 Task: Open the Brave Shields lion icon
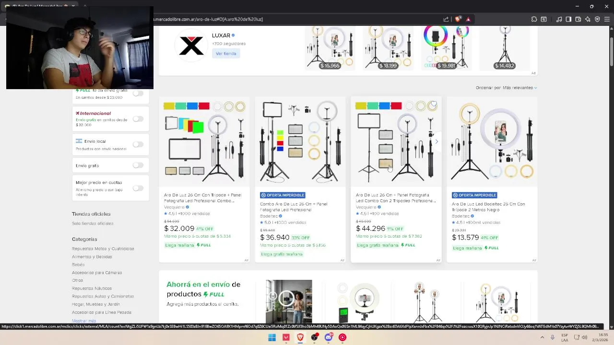(x=458, y=19)
